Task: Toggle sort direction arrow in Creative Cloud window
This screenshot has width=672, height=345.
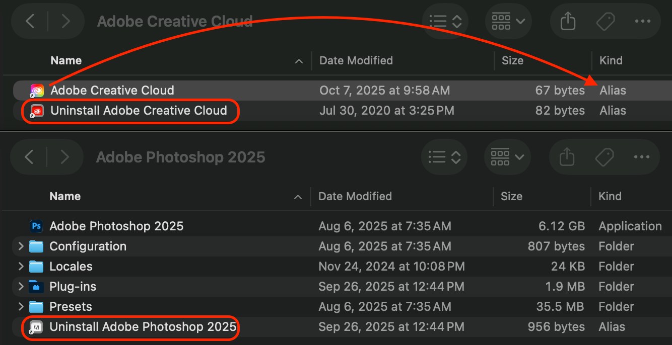Action: (299, 61)
